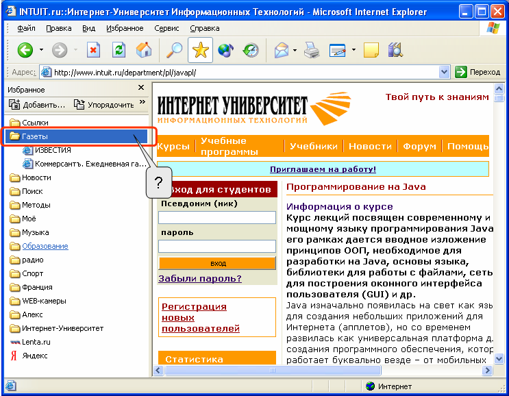Click the пароль input field
The width and height of the screenshot is (509, 396).
[217, 246]
